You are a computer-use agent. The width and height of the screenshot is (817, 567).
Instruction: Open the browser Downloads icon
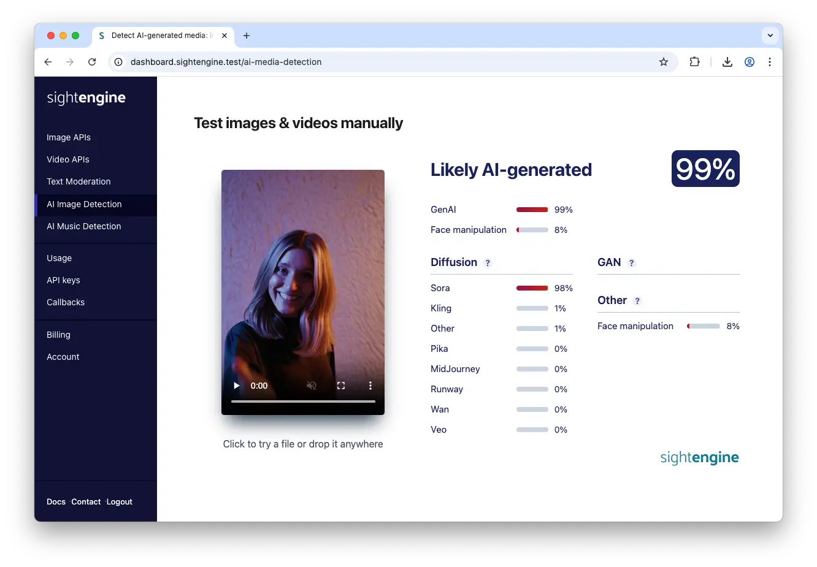pyautogui.click(x=727, y=62)
